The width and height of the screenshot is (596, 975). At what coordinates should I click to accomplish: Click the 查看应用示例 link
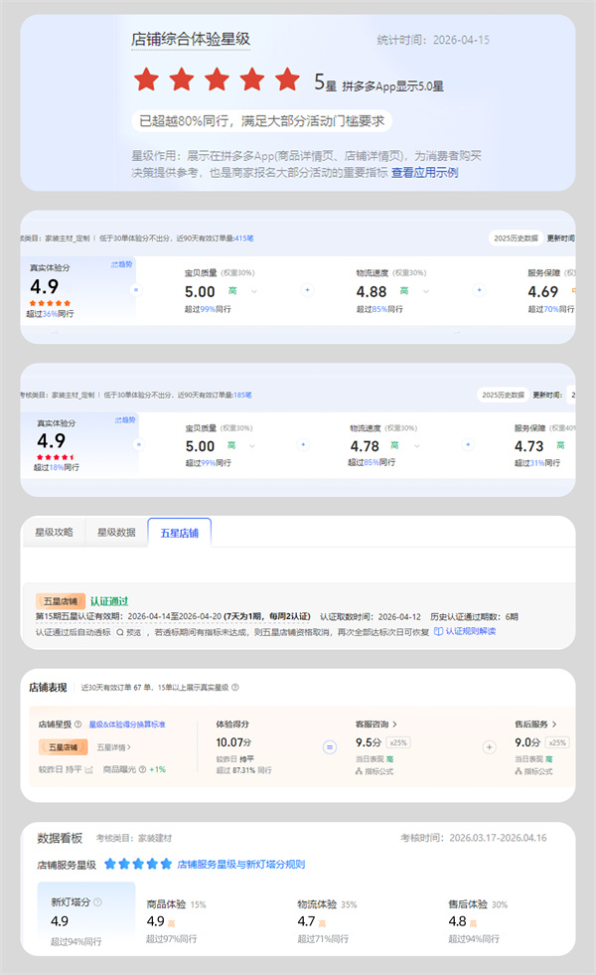tap(424, 172)
